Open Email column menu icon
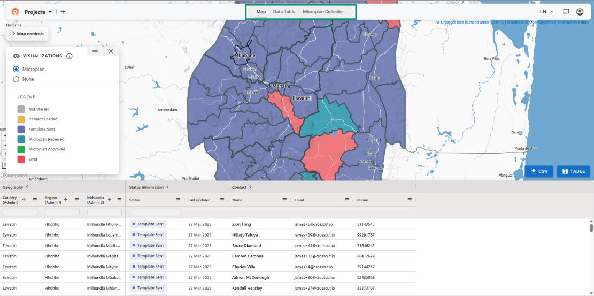 347,200
